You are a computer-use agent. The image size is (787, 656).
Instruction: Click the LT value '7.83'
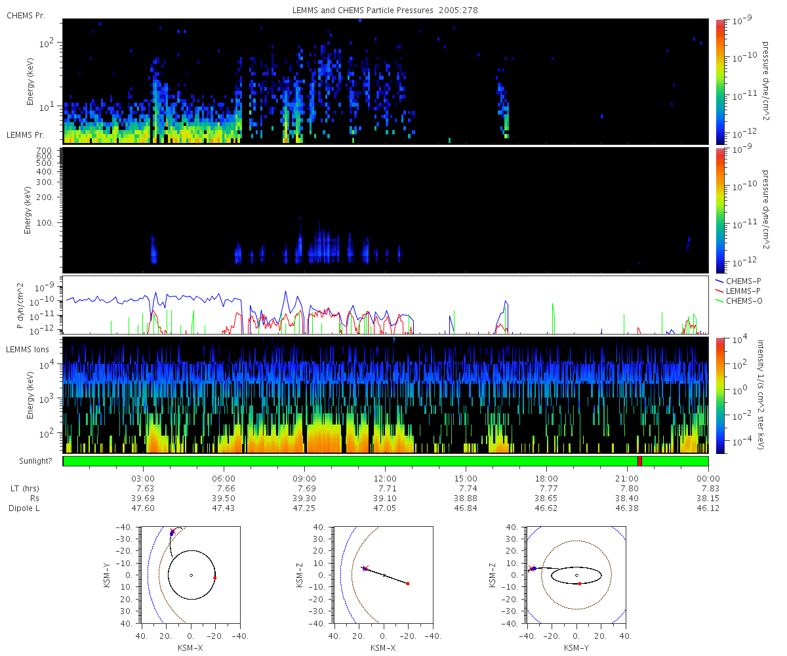(710, 489)
